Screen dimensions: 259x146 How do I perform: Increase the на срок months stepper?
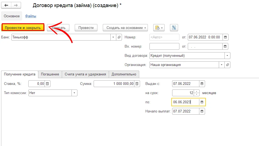[197, 91]
